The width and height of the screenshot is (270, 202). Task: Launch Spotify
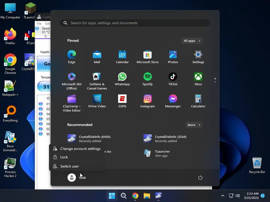(x=148, y=79)
